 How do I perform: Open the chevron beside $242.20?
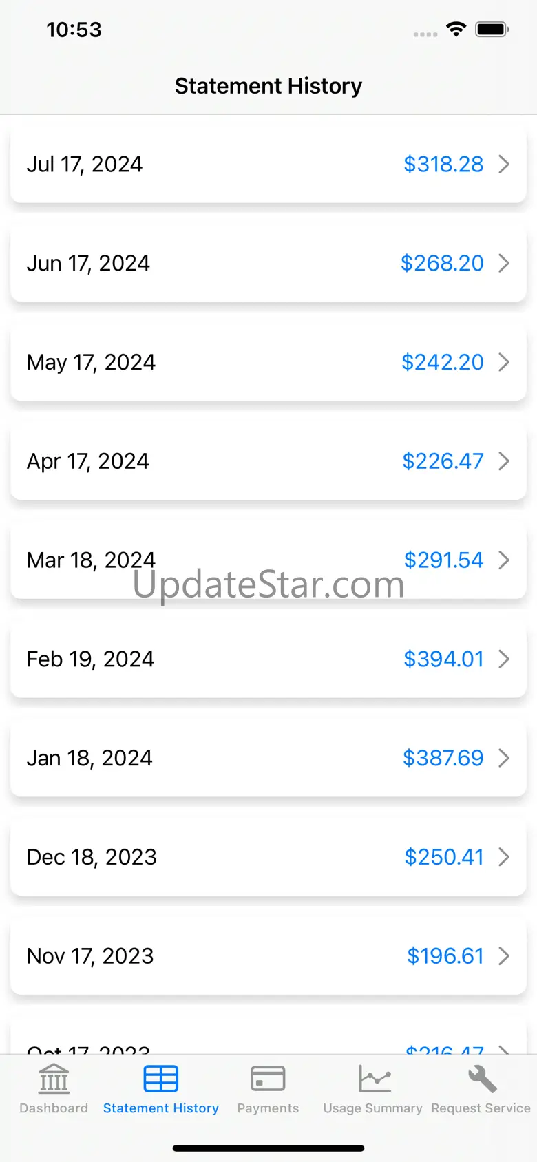504,362
